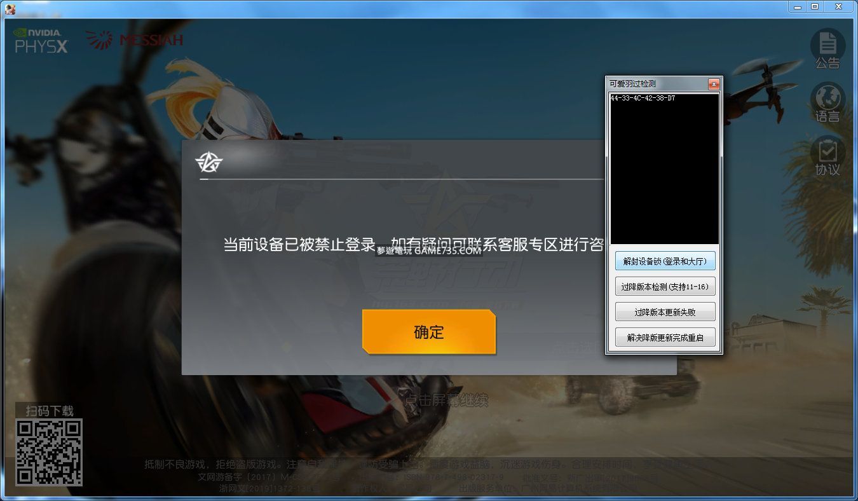Click the 扫码下载 QR code
Image resolution: width=858 pixels, height=501 pixels.
(x=49, y=452)
